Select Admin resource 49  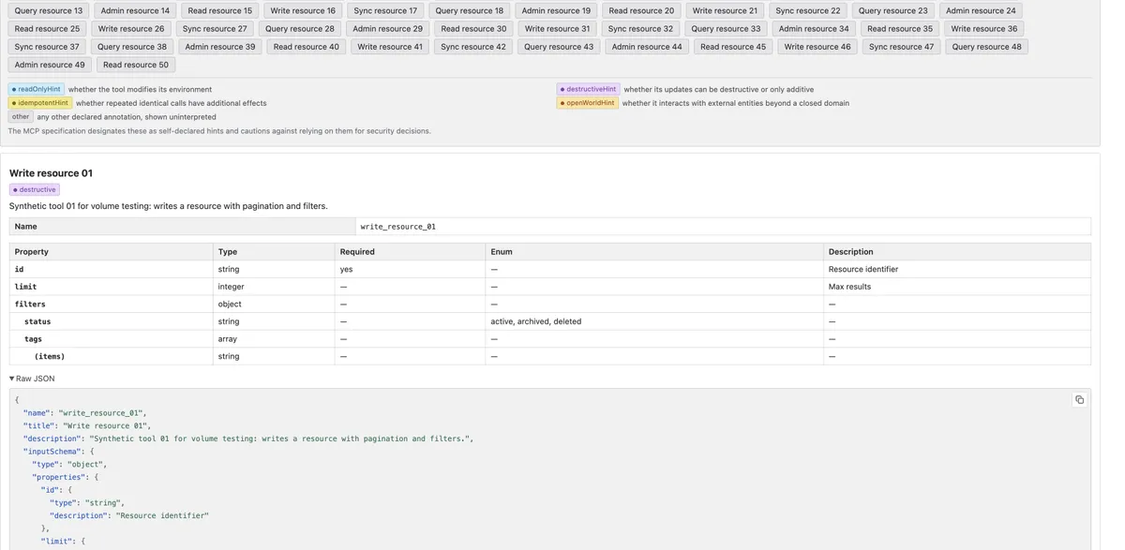[49, 65]
